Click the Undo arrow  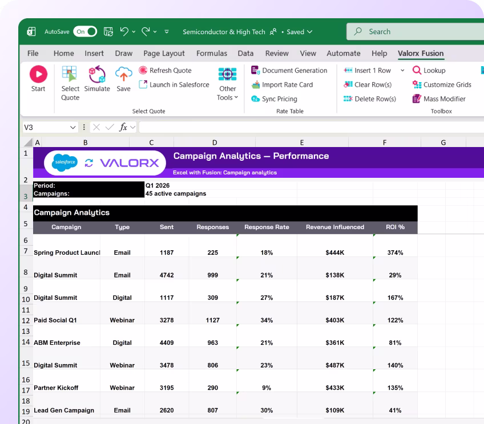click(124, 31)
